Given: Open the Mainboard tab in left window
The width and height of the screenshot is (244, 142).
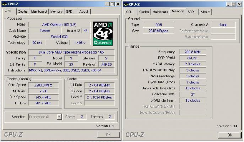Looking at the screenshot, I should pyautogui.click(x=39, y=11).
